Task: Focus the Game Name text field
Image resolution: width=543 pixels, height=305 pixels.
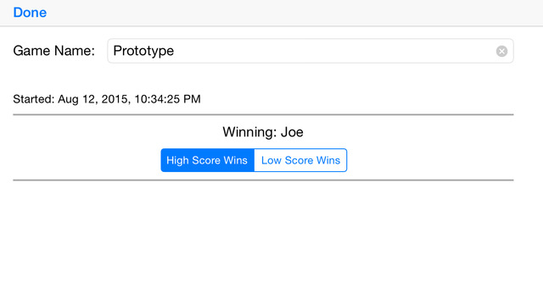Action: click(311, 51)
